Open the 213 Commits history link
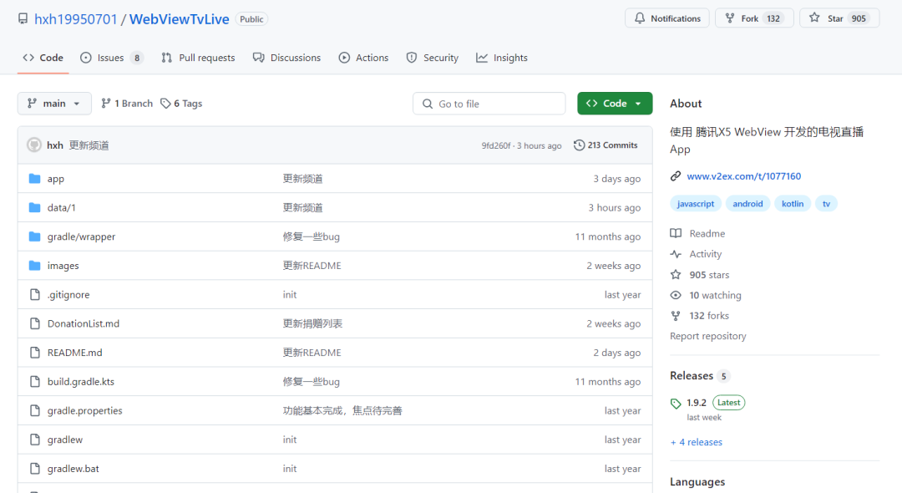902x493 pixels. [x=606, y=145]
